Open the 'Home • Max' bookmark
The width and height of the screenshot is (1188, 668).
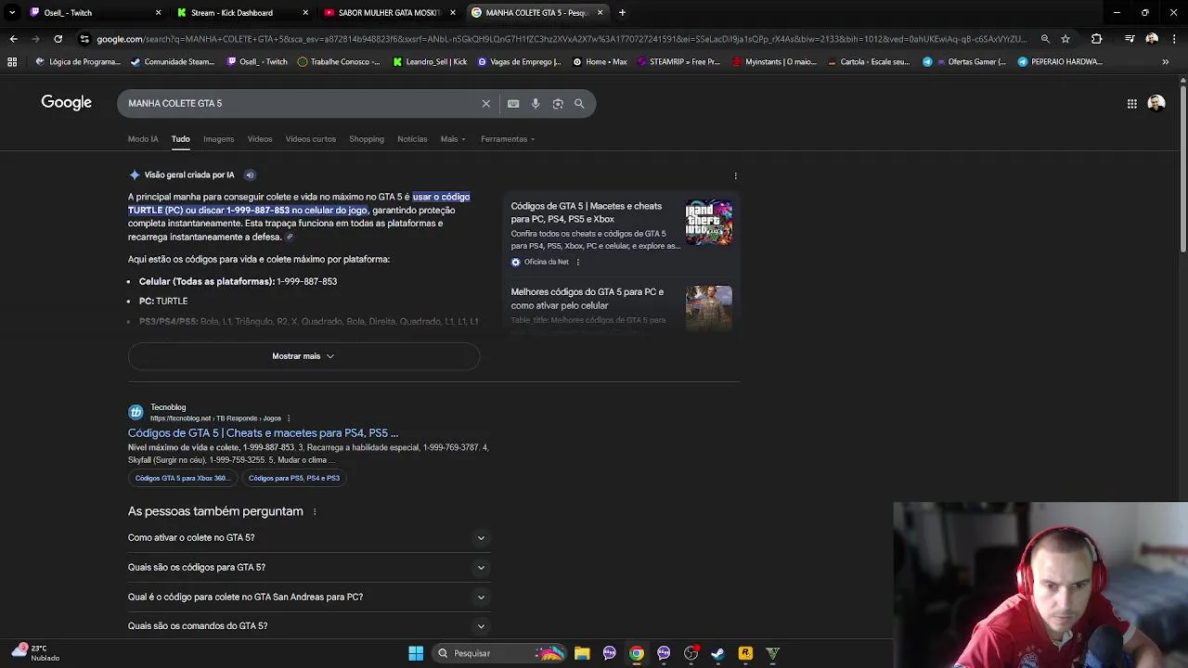600,62
